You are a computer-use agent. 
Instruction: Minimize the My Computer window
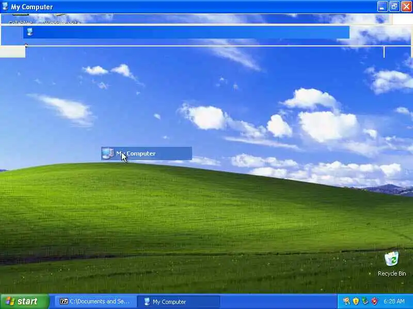coord(383,7)
